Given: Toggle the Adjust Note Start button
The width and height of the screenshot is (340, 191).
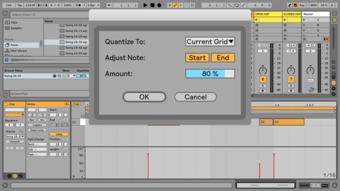Looking at the screenshot, I should click(x=197, y=58).
